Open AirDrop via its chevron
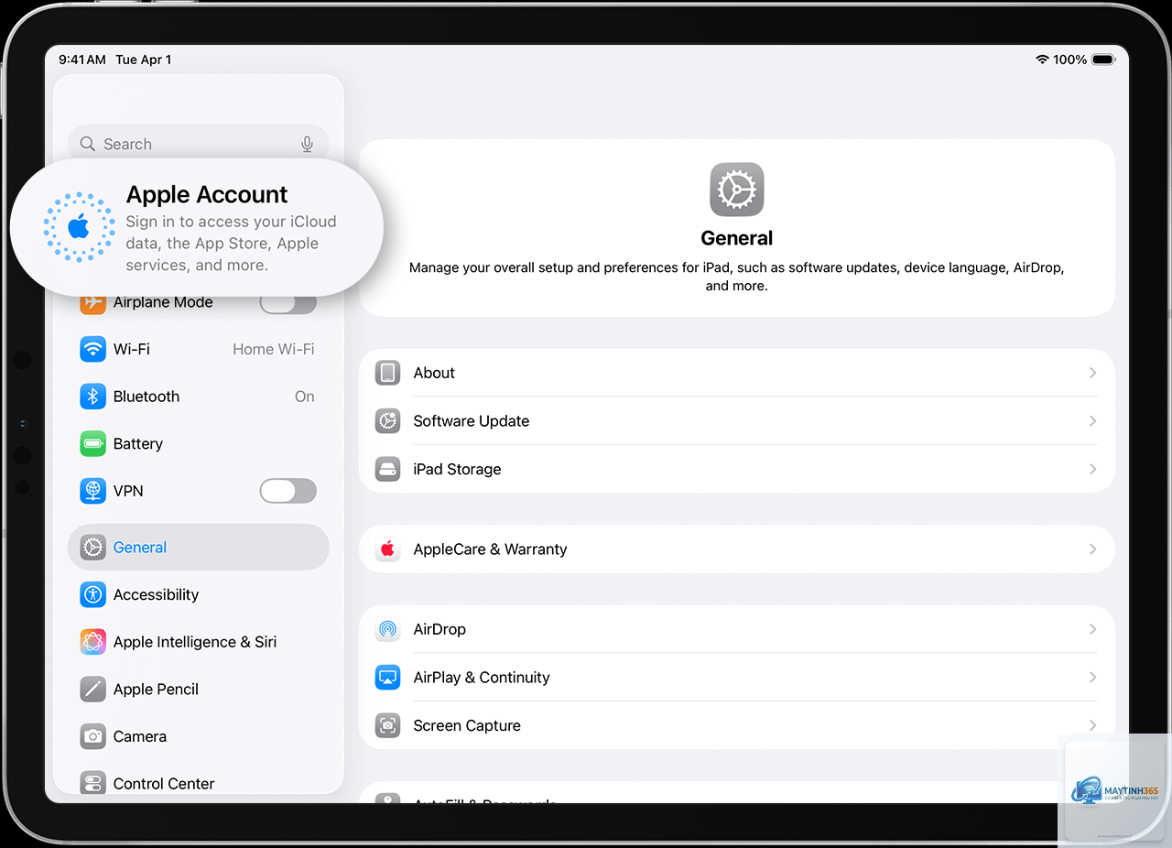 point(1092,629)
